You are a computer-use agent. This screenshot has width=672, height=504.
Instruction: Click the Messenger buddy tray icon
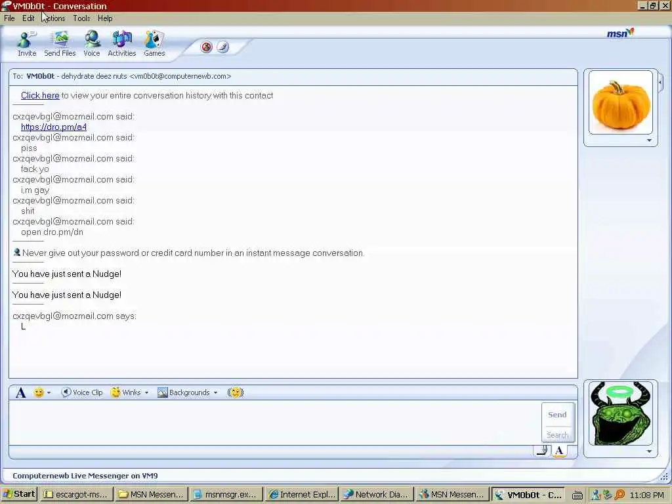pos(596,495)
